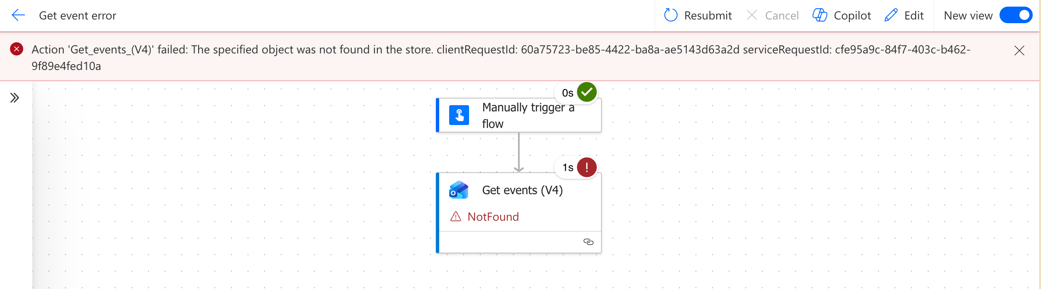Dismiss the error banner
Screen dimensions: 1041x289
(1019, 51)
